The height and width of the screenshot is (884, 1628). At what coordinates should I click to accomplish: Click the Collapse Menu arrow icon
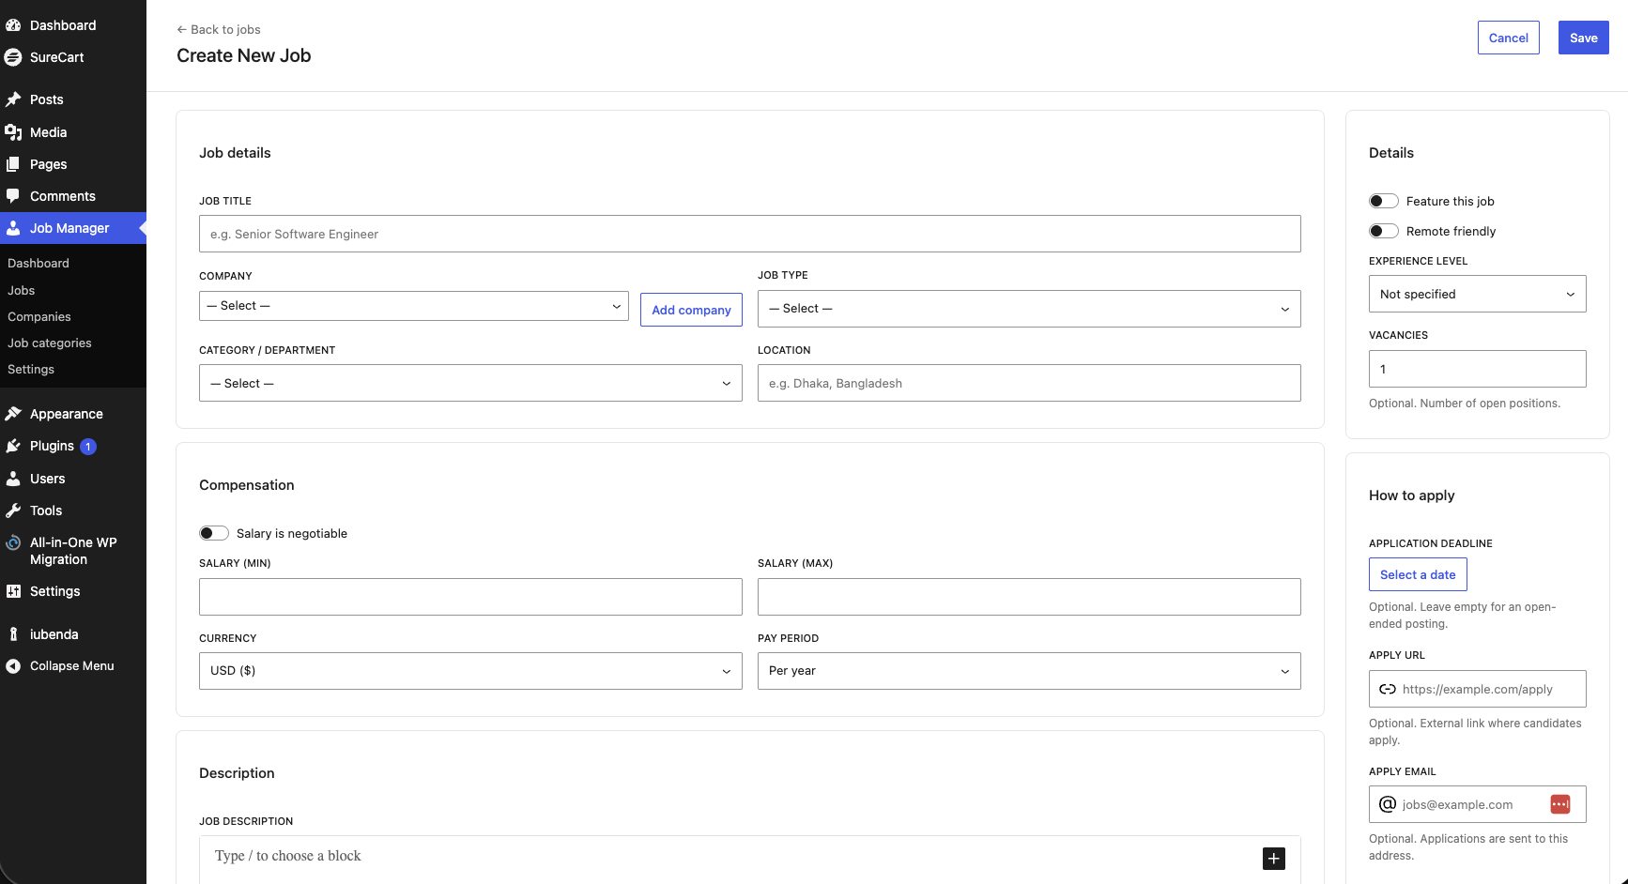click(13, 666)
